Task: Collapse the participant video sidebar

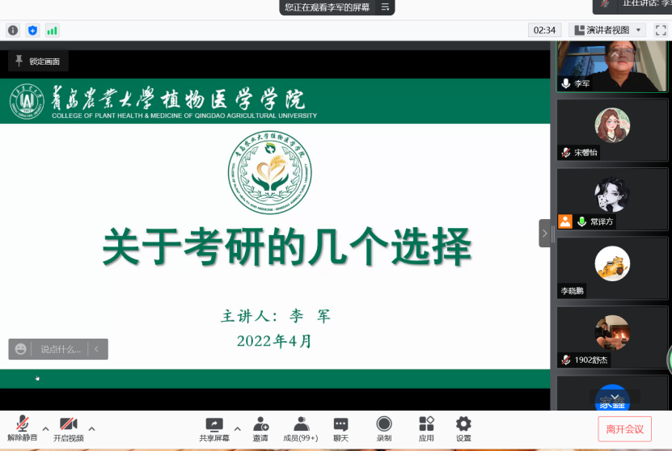Action: (x=544, y=233)
